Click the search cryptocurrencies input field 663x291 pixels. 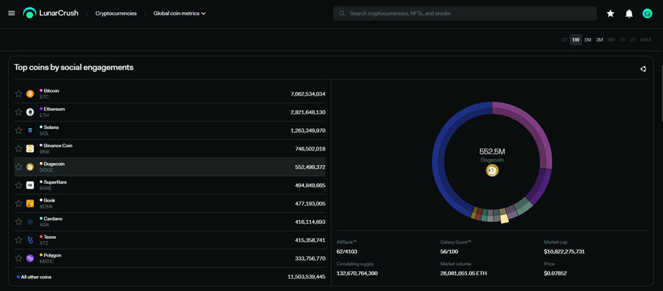click(469, 14)
